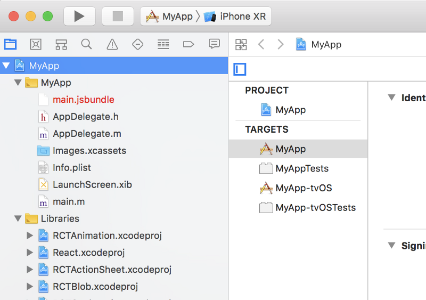Image resolution: width=426 pixels, height=300 pixels.
Task: Go back using the left chevron
Action: (x=261, y=44)
